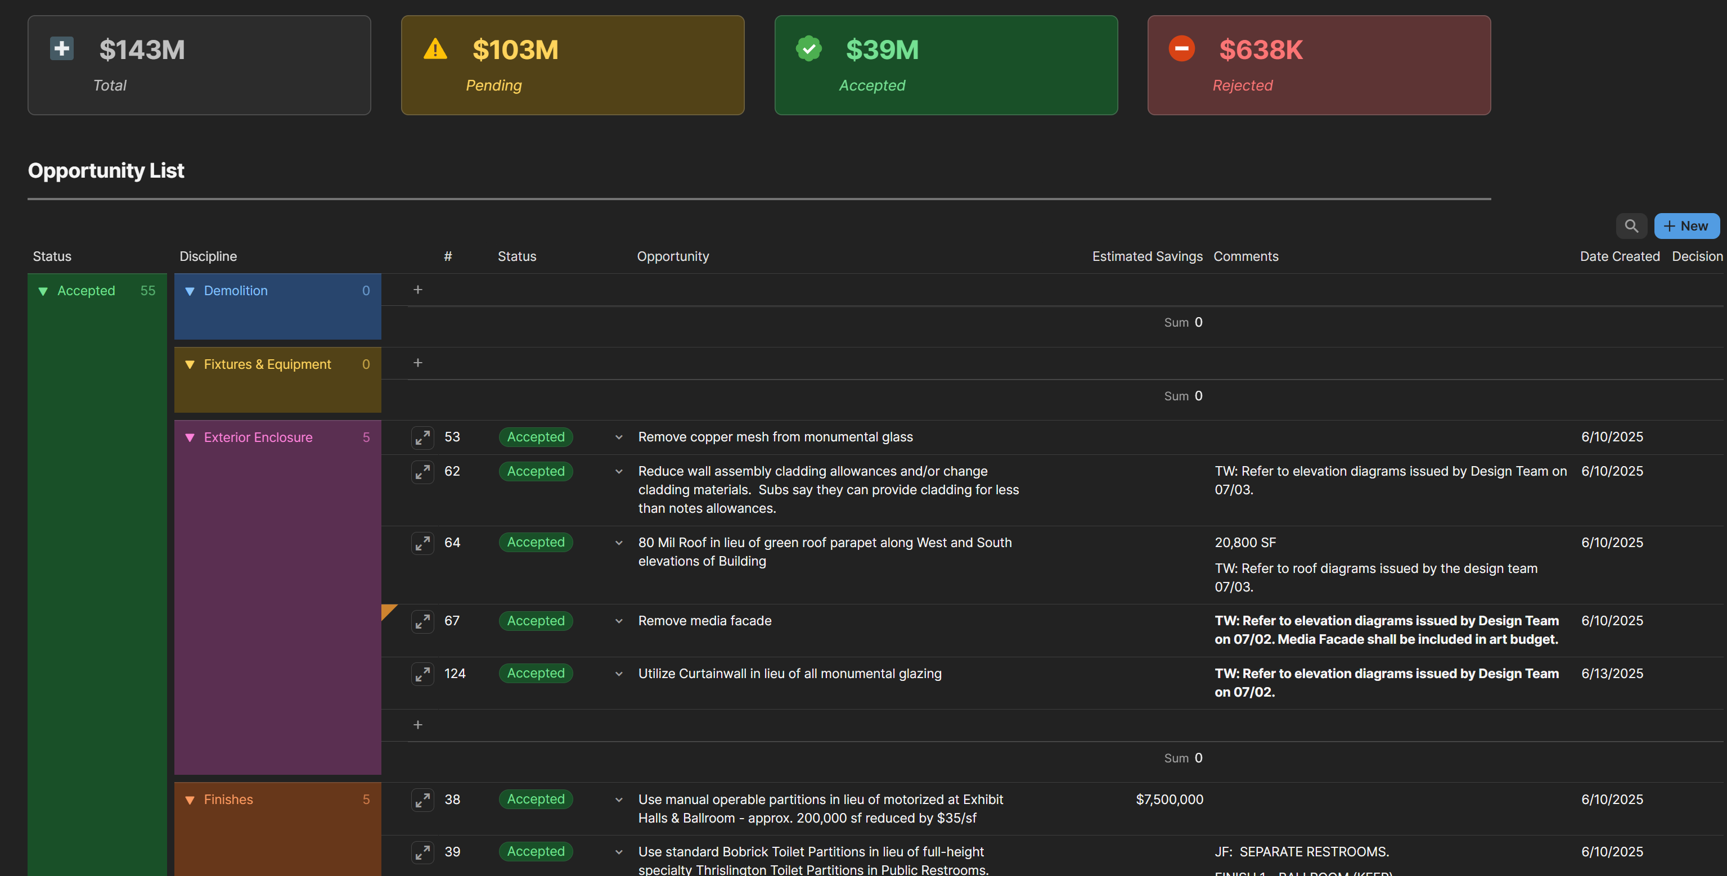Viewport: 1727px width, 876px height.
Task: Click the Estimated Savings column header
Action: coord(1146,256)
